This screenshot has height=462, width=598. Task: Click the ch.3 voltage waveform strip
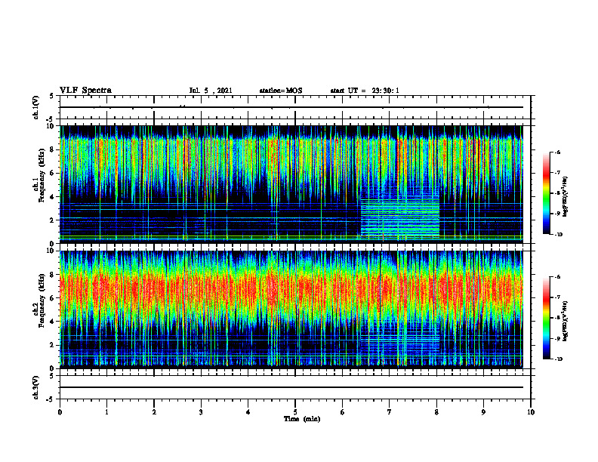click(x=295, y=387)
